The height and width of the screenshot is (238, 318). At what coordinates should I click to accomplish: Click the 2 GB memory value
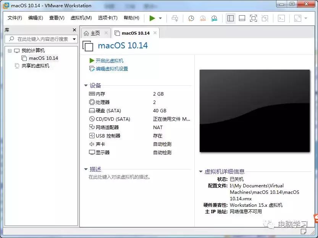[158, 94]
